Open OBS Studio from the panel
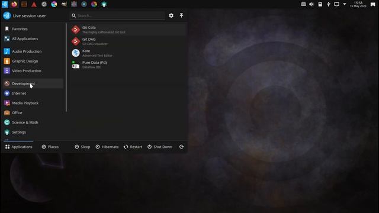 [x=44, y=4]
